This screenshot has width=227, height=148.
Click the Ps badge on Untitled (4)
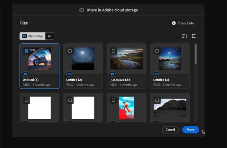click(x=25, y=74)
